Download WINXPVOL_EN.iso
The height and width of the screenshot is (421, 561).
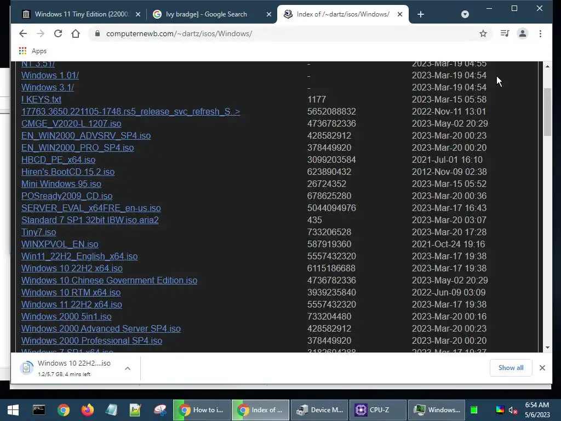pos(60,244)
